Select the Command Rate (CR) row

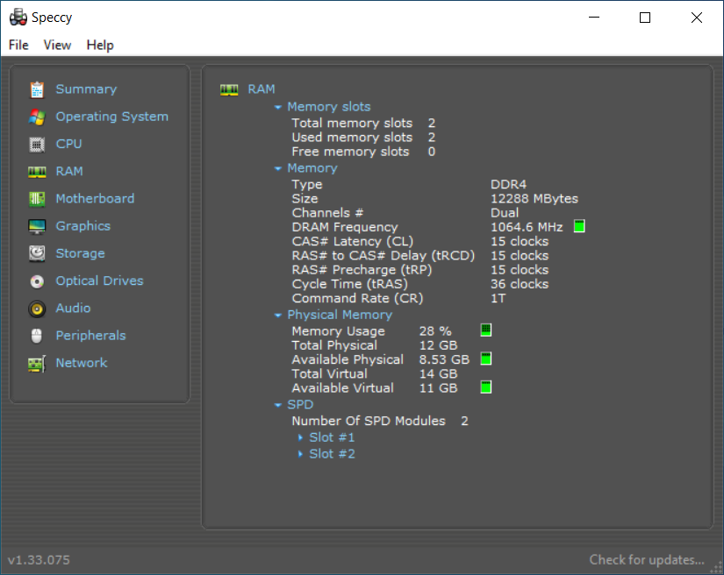tap(399, 299)
